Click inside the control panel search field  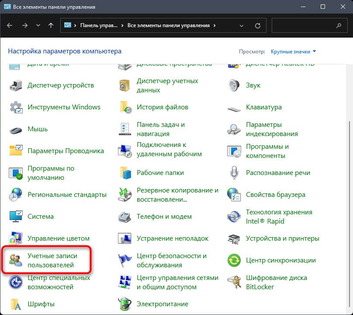click(x=310, y=25)
